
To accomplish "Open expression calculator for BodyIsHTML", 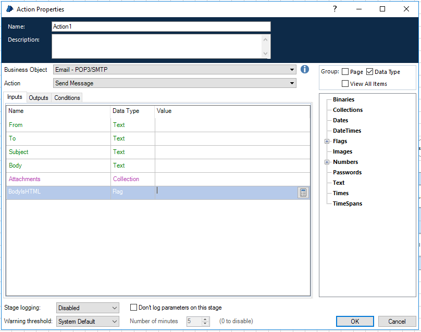I will pyautogui.click(x=303, y=193).
